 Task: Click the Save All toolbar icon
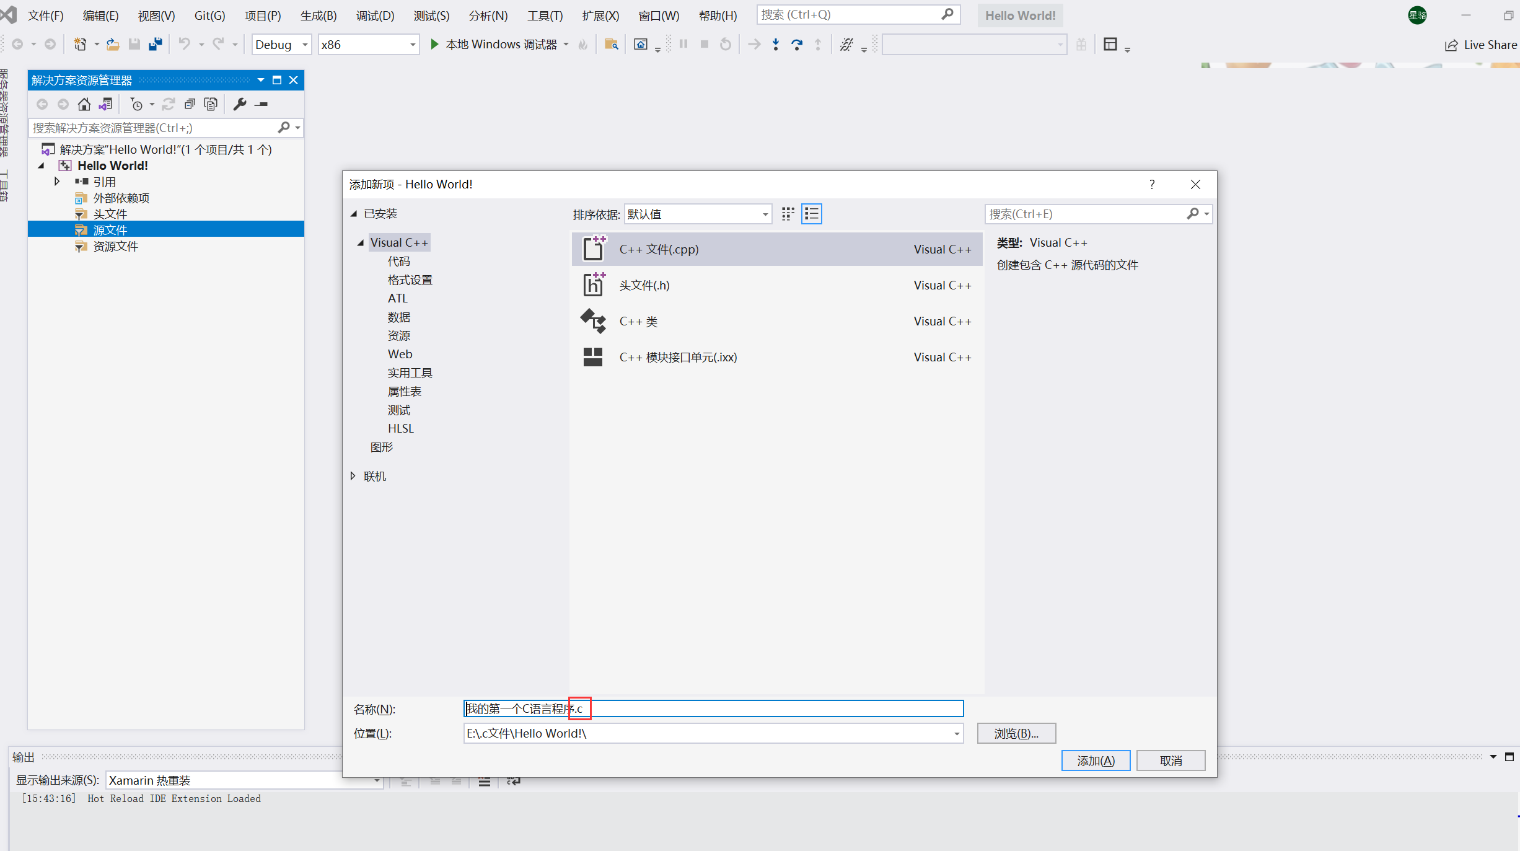(156, 44)
